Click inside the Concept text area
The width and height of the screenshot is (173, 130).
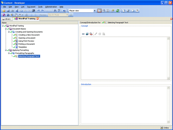pyautogui.click(x=124, y=58)
